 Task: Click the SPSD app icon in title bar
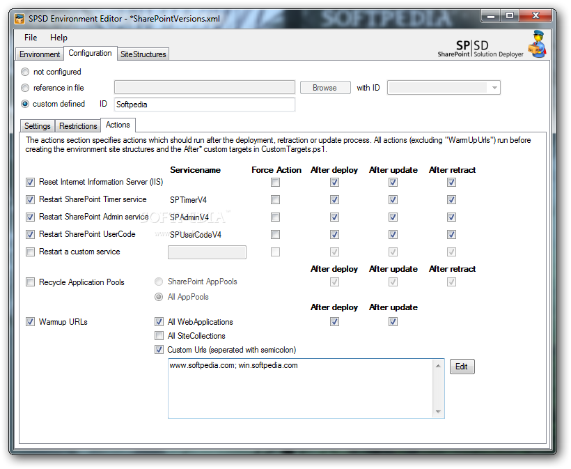[x=19, y=19]
